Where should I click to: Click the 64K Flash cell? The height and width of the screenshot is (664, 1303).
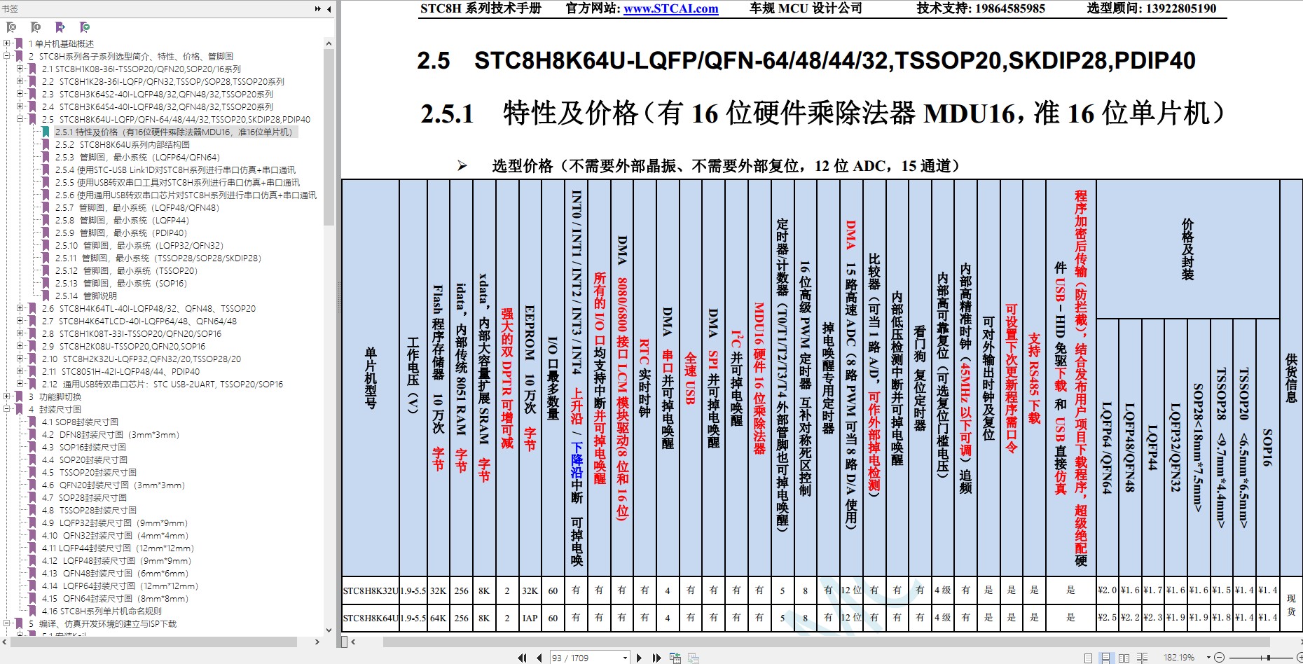438,618
